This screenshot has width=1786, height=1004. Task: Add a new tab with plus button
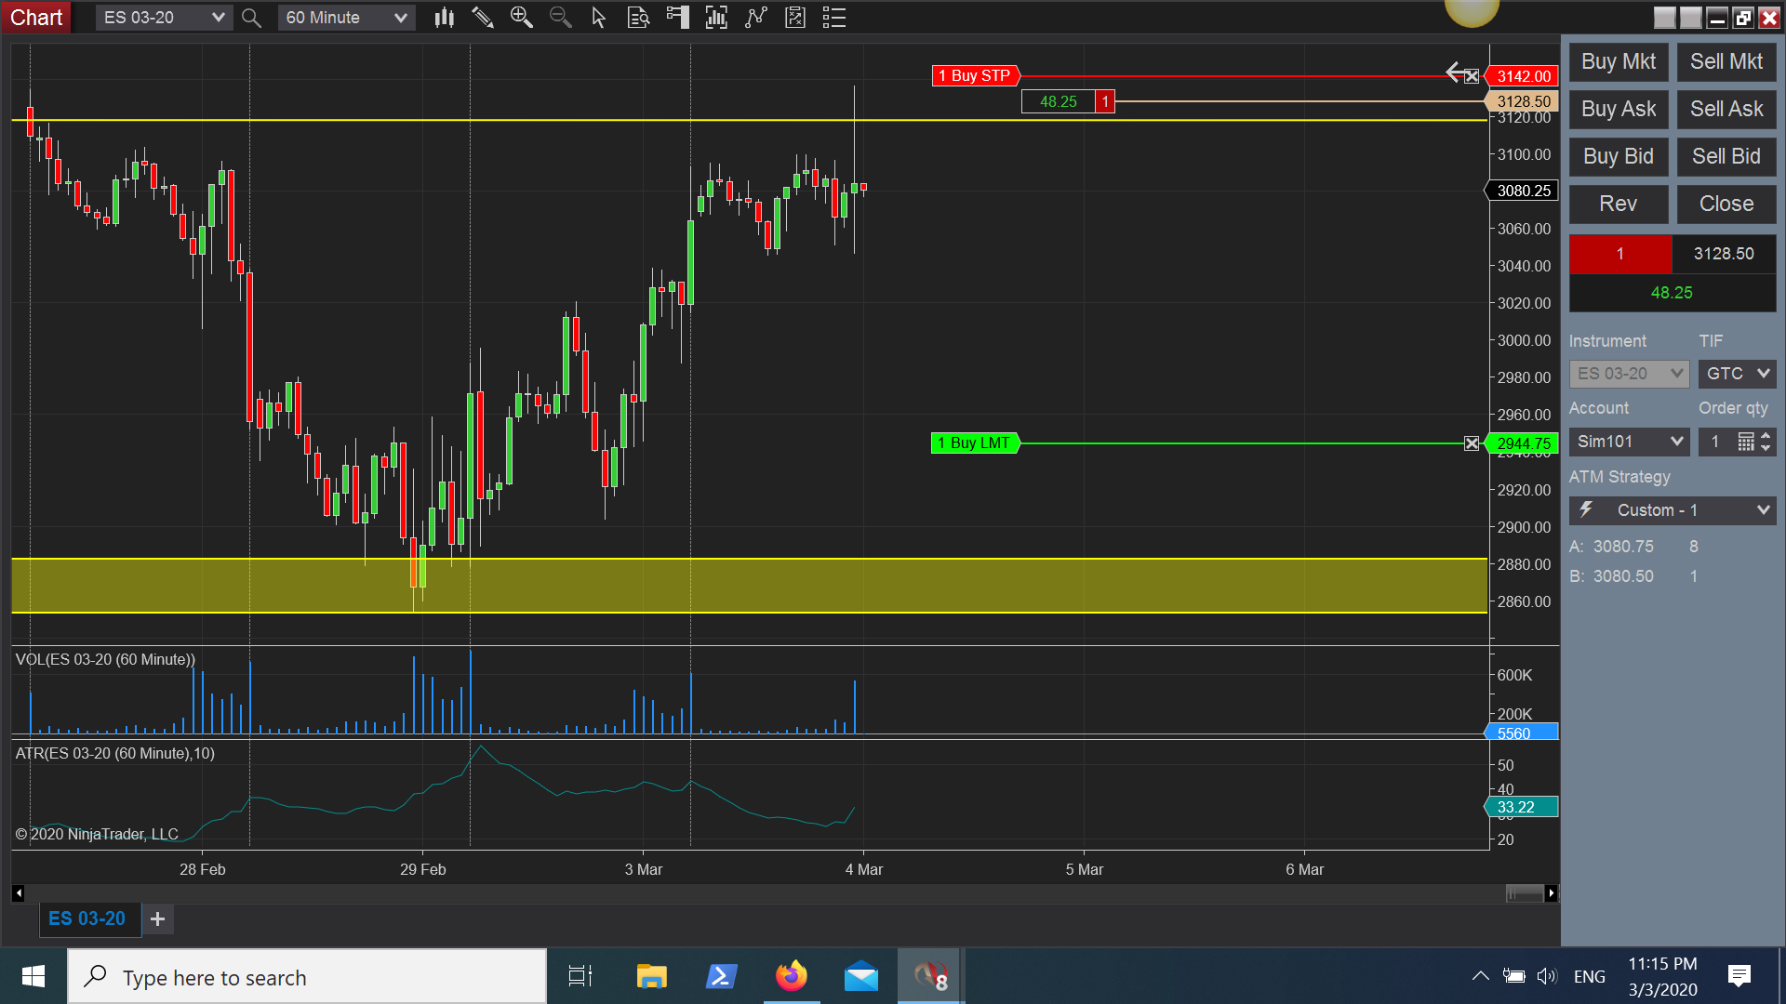pyautogui.click(x=158, y=918)
